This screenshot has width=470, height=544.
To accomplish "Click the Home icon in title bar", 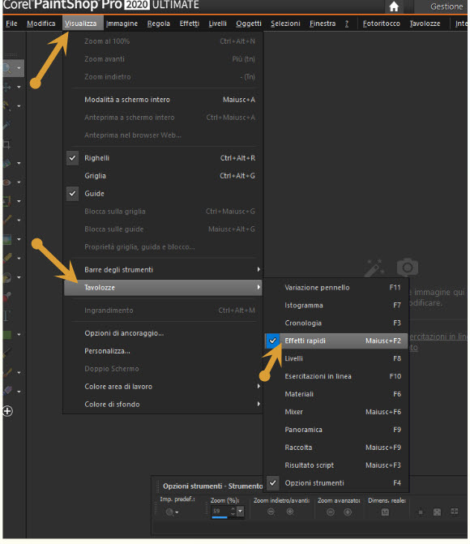I will [394, 6].
